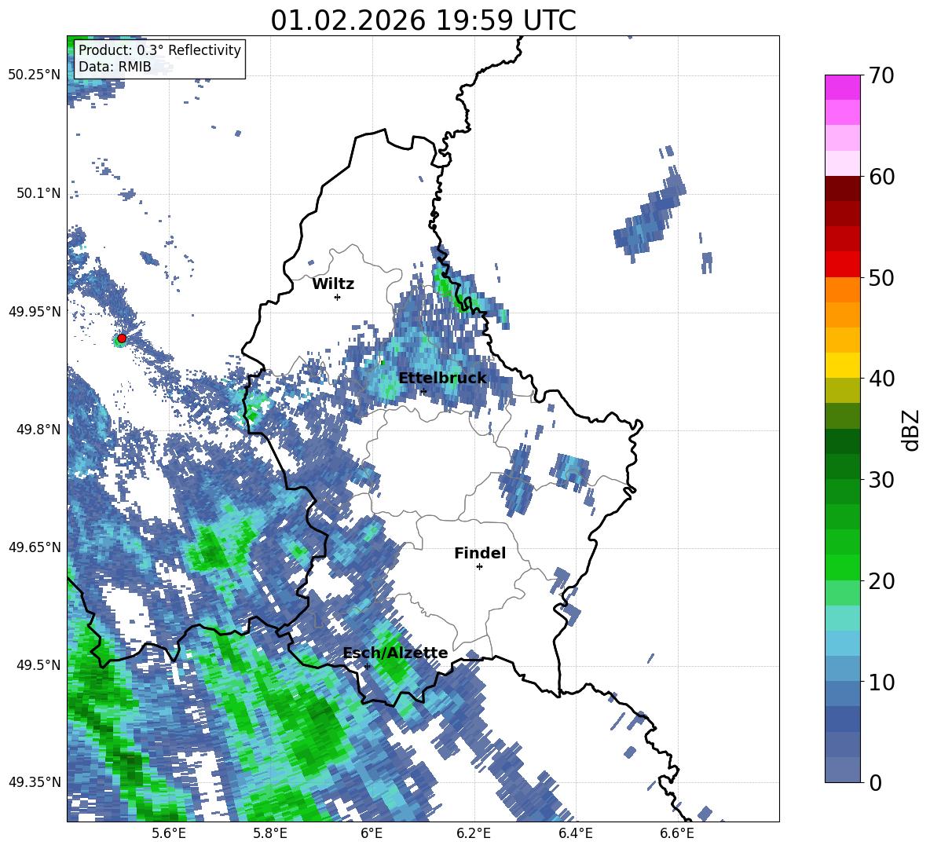Click the Esch/Alzette station cross marker

[367, 666]
